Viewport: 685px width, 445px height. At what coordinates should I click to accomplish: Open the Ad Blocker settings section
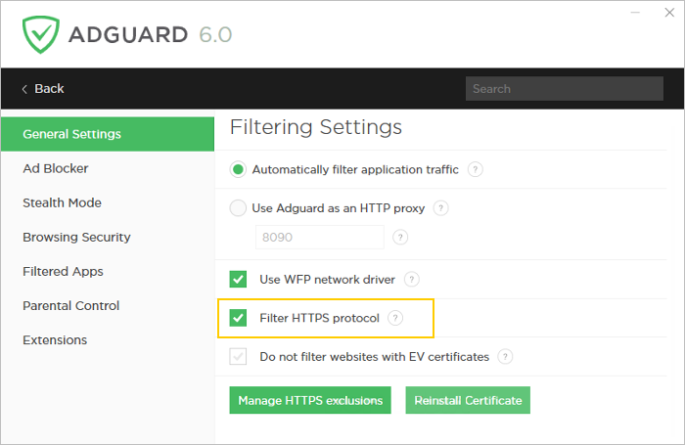pos(56,168)
